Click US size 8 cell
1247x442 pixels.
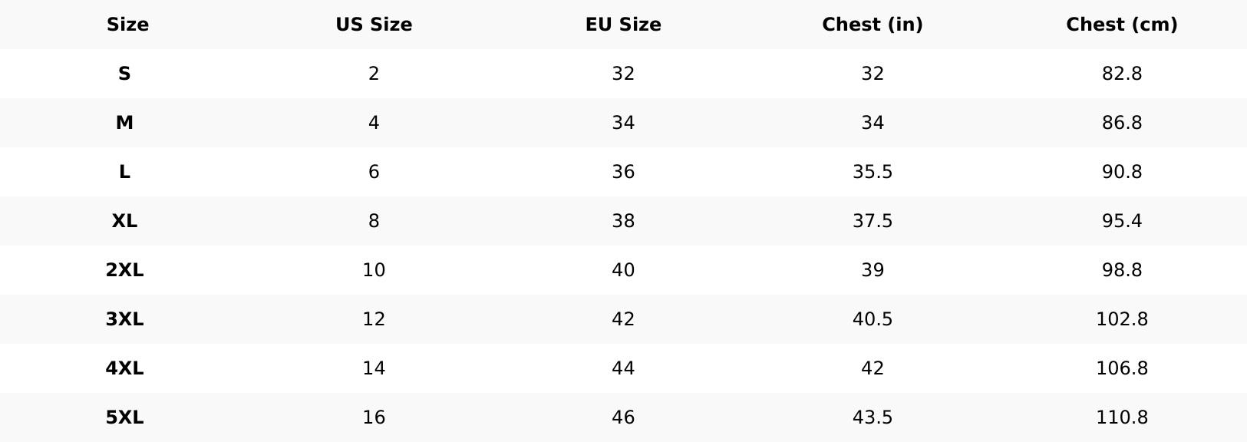[374, 221]
